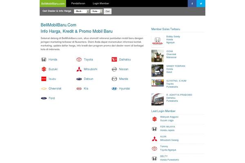Open Wahyudi Anggoro member link

click(x=169, y=117)
